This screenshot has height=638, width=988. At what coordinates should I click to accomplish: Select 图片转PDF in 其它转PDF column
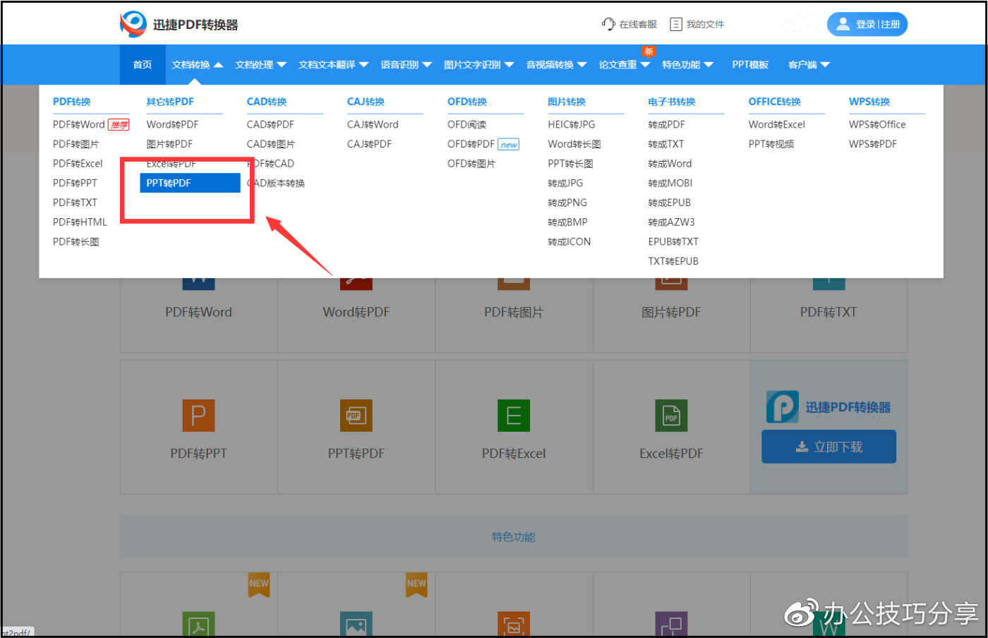[x=169, y=144]
